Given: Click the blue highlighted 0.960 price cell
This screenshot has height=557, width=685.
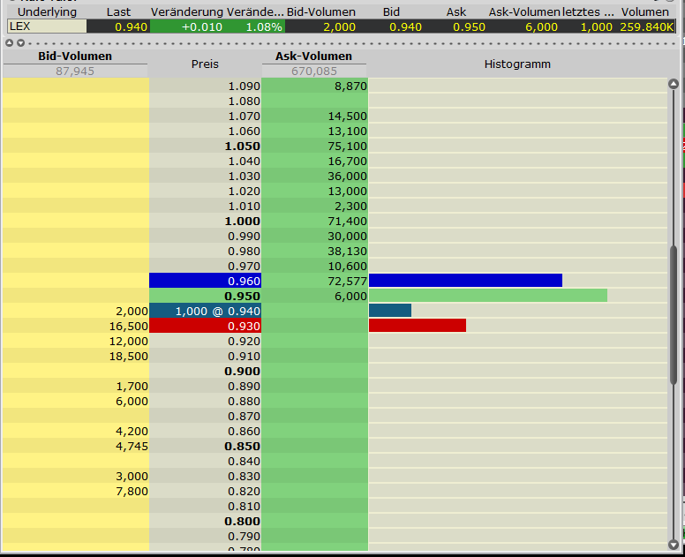Looking at the screenshot, I should click(205, 281).
